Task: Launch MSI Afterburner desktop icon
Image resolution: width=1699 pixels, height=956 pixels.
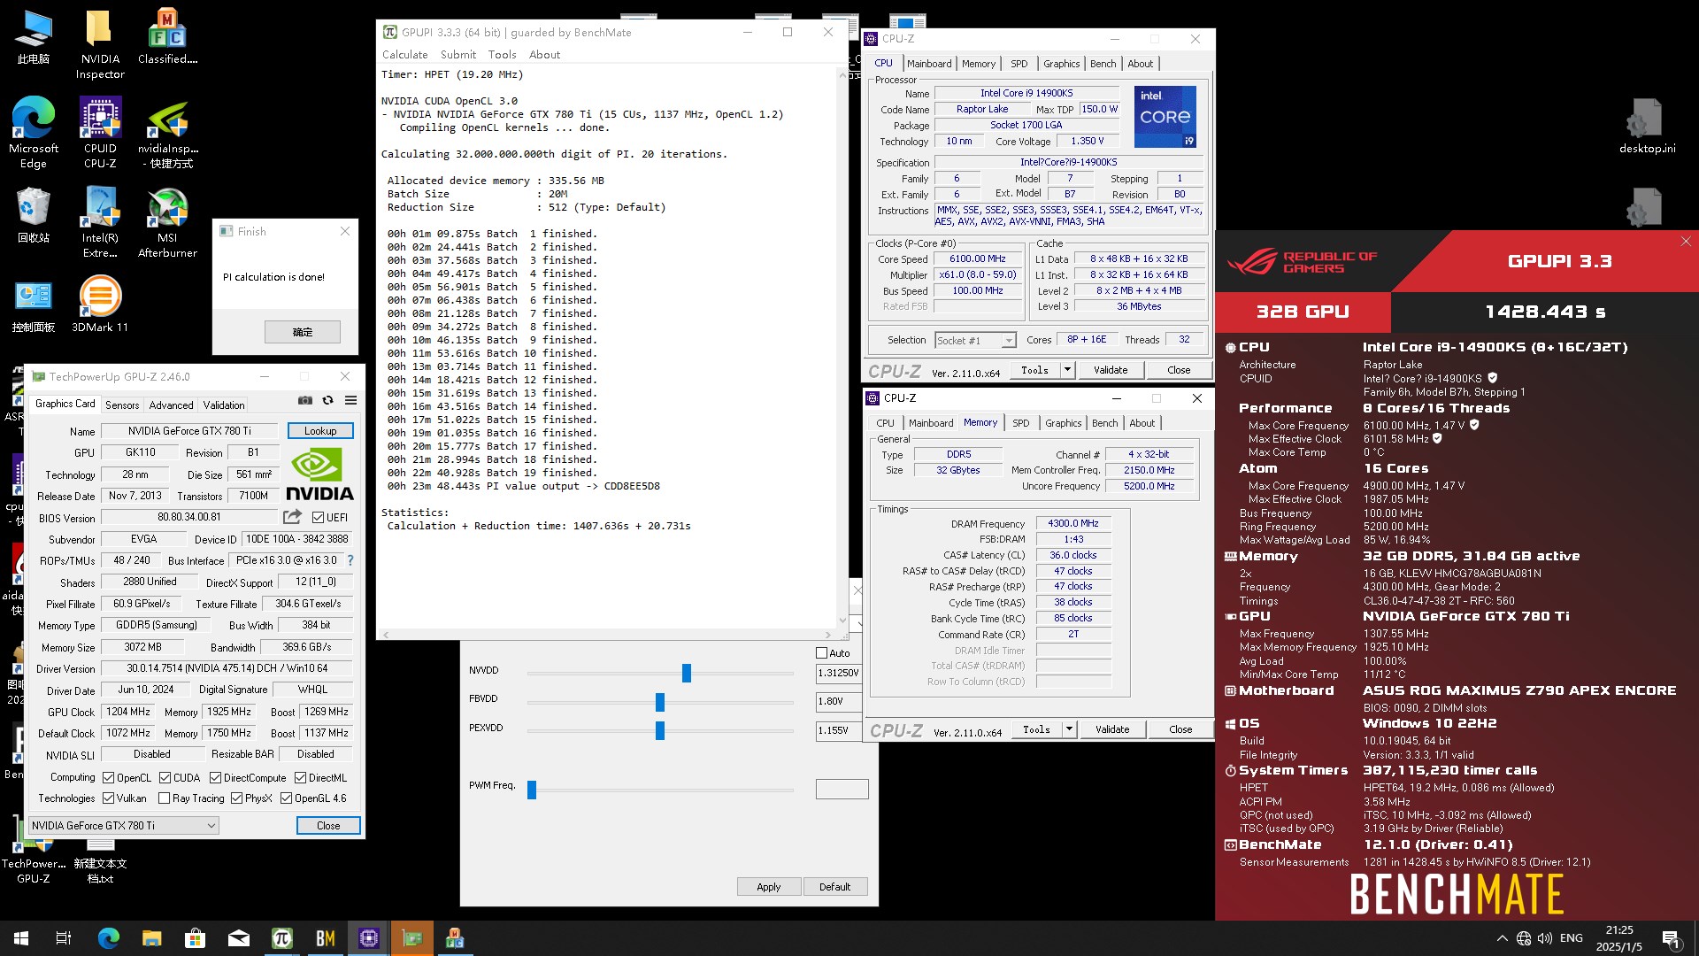Action: pyautogui.click(x=167, y=222)
